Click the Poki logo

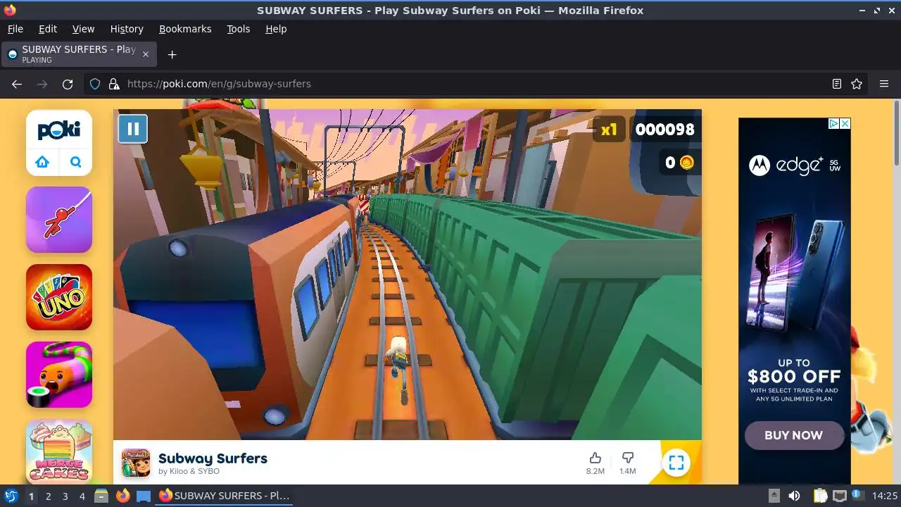(59, 130)
